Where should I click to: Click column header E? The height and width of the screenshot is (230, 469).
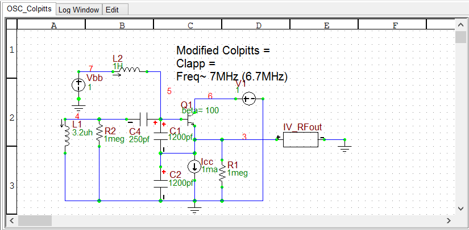coord(324,24)
